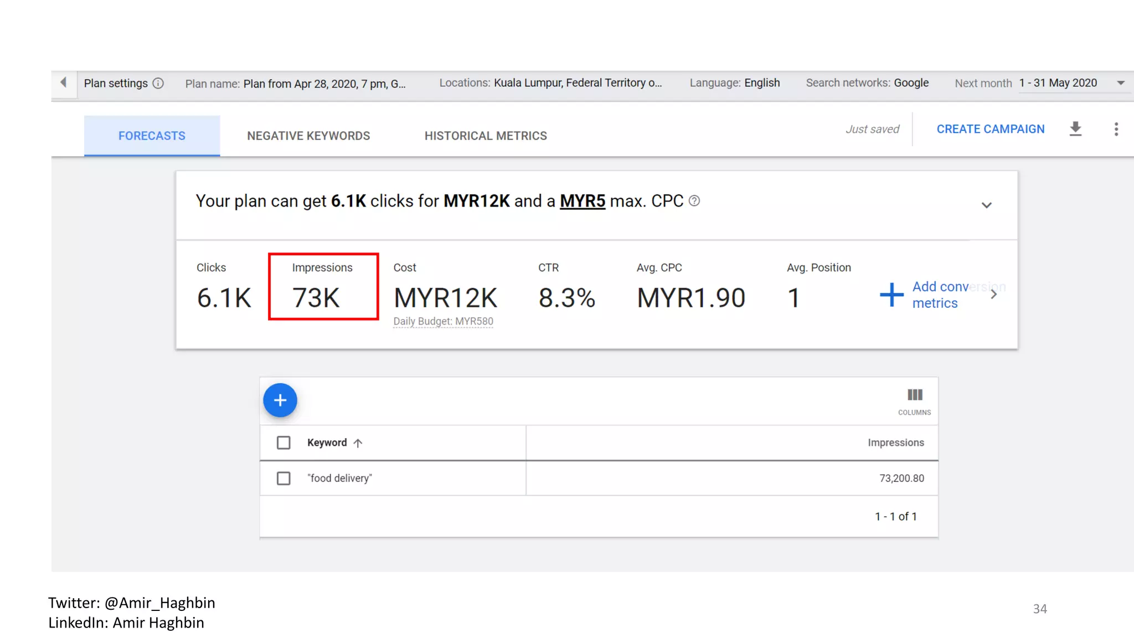Click the Daily Budget MYR580 text
The height and width of the screenshot is (638, 1134).
443,321
